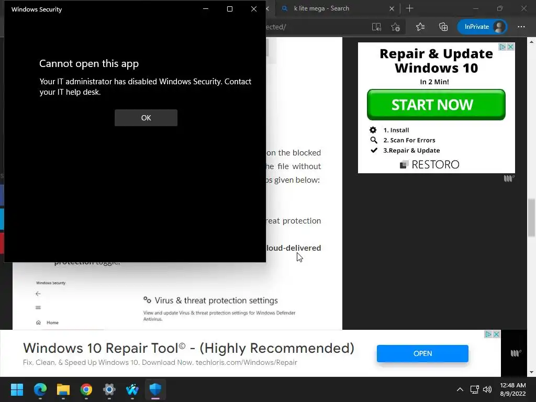
Task: Open Read aloud icon in Edge address bar
Action: click(376, 27)
